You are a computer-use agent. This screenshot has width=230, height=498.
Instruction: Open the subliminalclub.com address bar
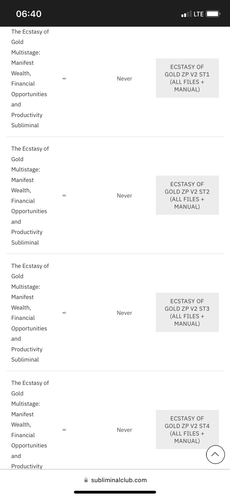click(x=115, y=480)
